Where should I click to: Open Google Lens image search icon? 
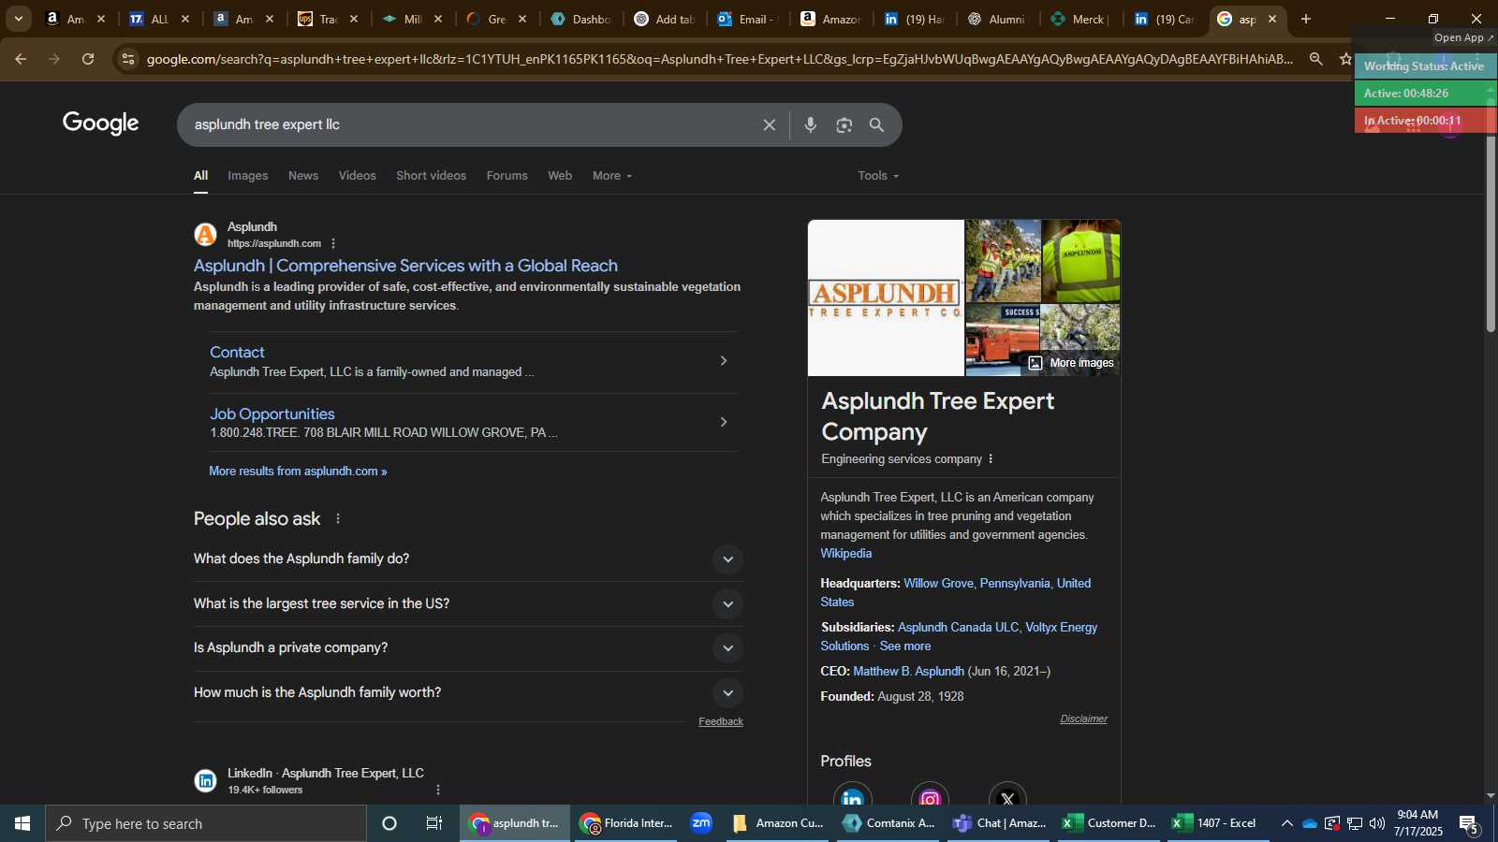pyautogui.click(x=844, y=125)
